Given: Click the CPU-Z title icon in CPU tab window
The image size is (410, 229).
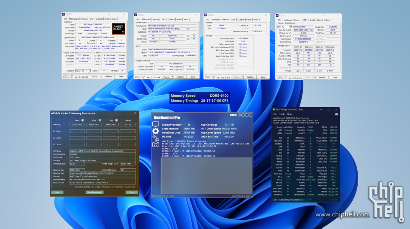Looking at the screenshot, I should pyautogui.click(x=64, y=14).
